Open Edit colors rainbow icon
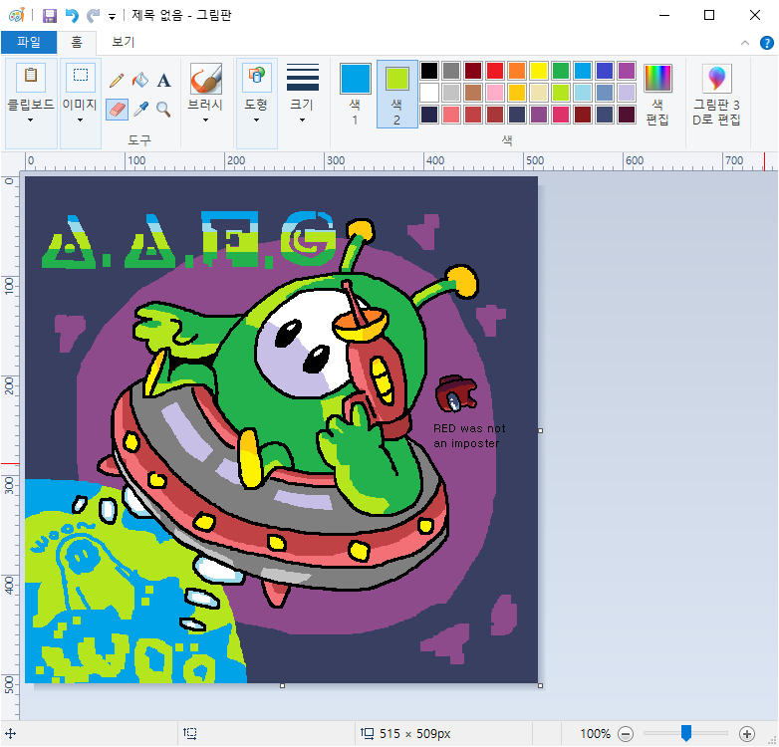Screen dimensions: 779x747 (x=657, y=79)
